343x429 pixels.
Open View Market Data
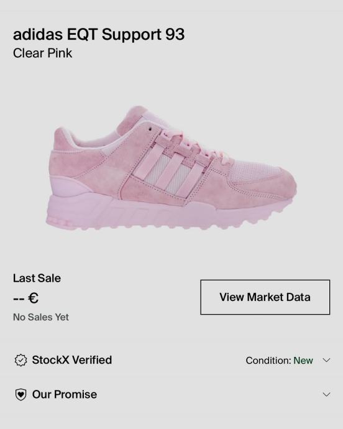pos(265,297)
